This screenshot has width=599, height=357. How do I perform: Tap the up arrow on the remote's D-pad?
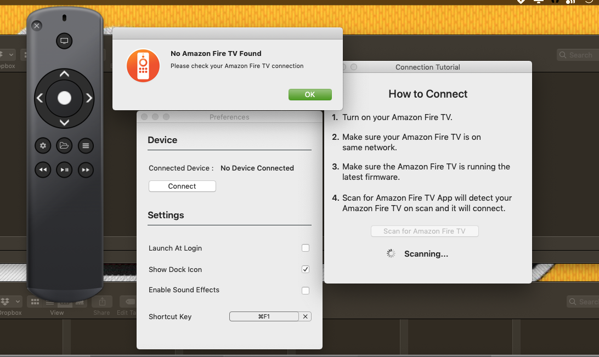[x=64, y=74]
